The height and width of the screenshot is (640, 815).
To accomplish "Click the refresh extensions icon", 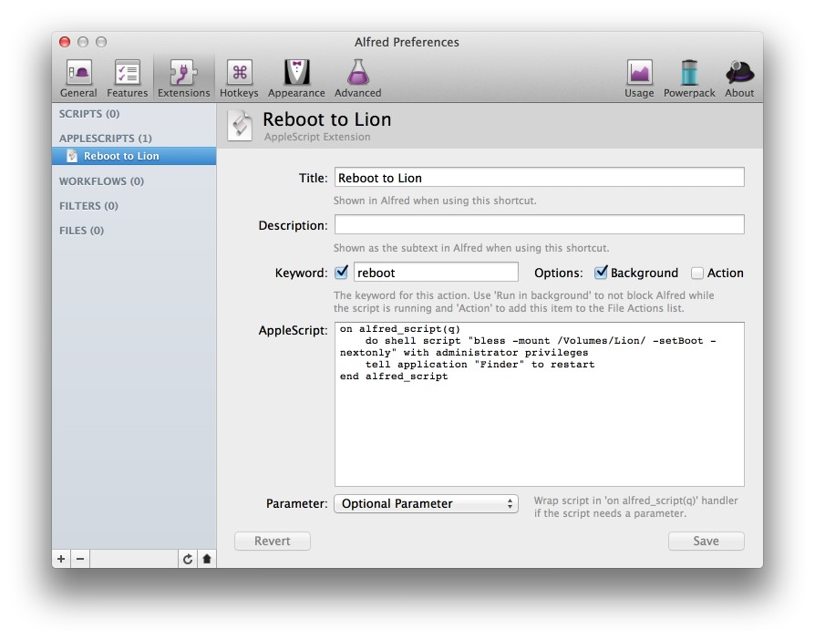I will click(188, 559).
